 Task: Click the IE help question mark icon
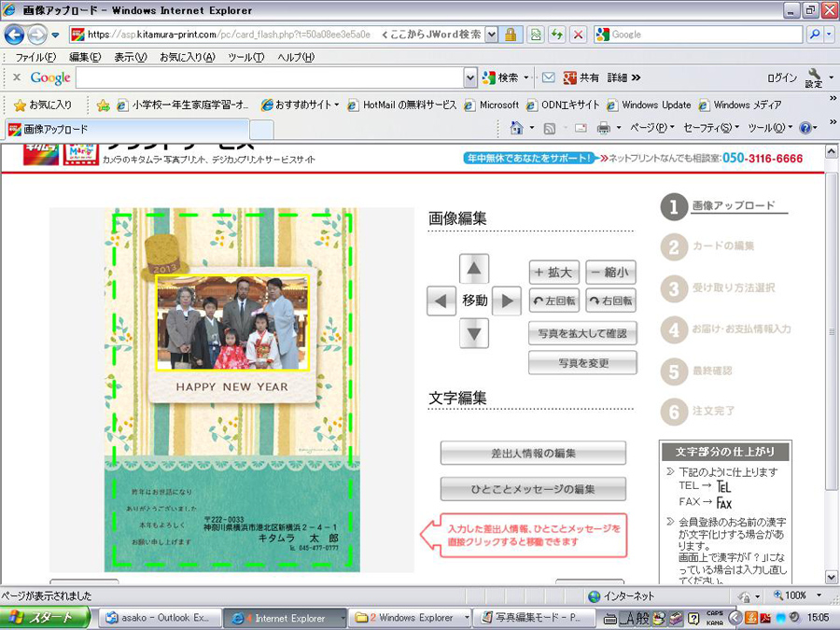805,128
